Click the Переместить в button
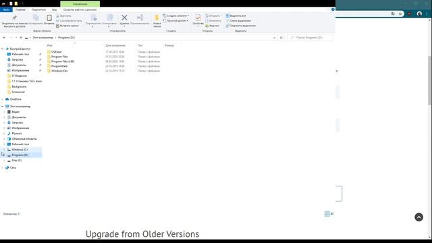Screen dimensions: 432x243 point(93,21)
